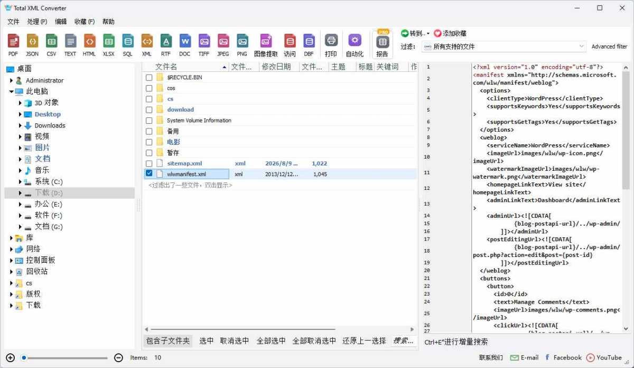The width and height of the screenshot is (634, 368).
Task: Check the $RECYCLE.BIN folder checkbox
Action: pyautogui.click(x=149, y=77)
